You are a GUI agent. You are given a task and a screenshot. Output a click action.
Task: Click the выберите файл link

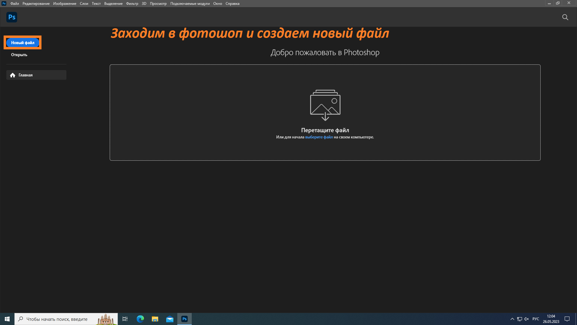[319, 137]
